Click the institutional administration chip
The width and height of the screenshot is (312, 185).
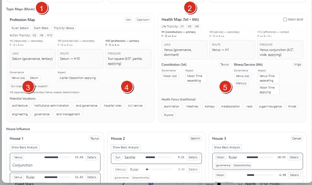click(52, 106)
